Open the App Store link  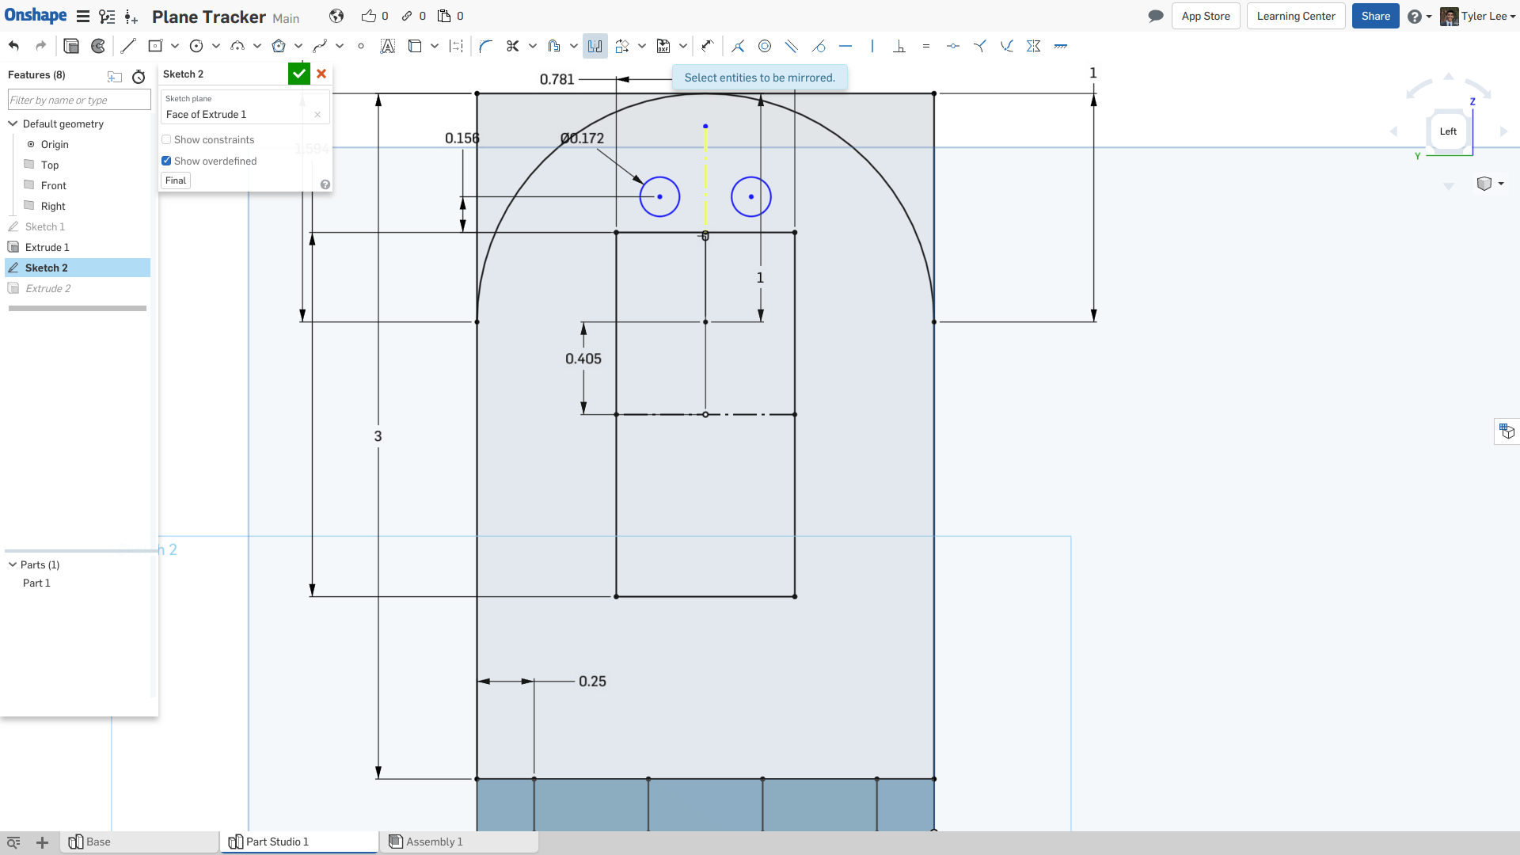[x=1206, y=16]
